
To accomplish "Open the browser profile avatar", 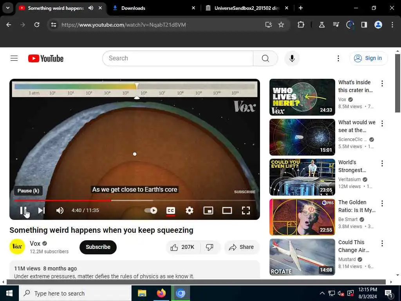I will [x=378, y=25].
